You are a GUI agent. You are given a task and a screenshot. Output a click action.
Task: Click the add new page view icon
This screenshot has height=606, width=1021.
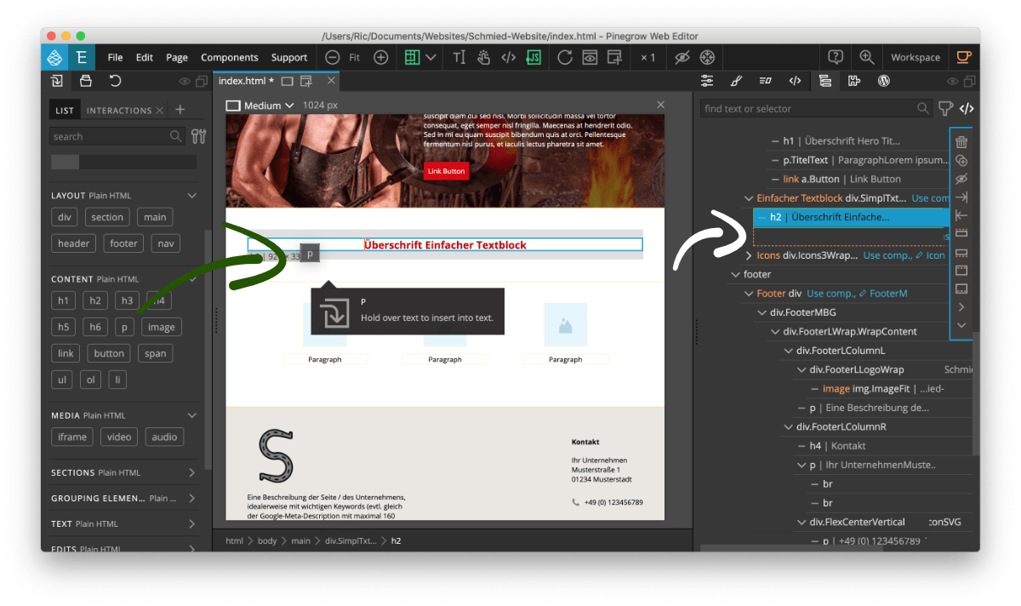tap(613, 57)
